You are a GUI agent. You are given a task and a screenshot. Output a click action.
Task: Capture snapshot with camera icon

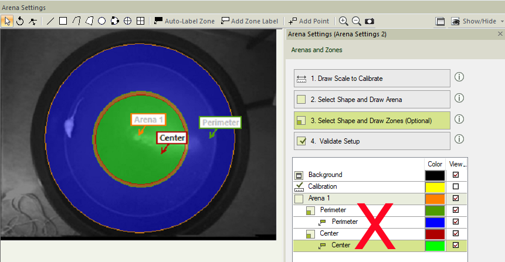pos(369,21)
